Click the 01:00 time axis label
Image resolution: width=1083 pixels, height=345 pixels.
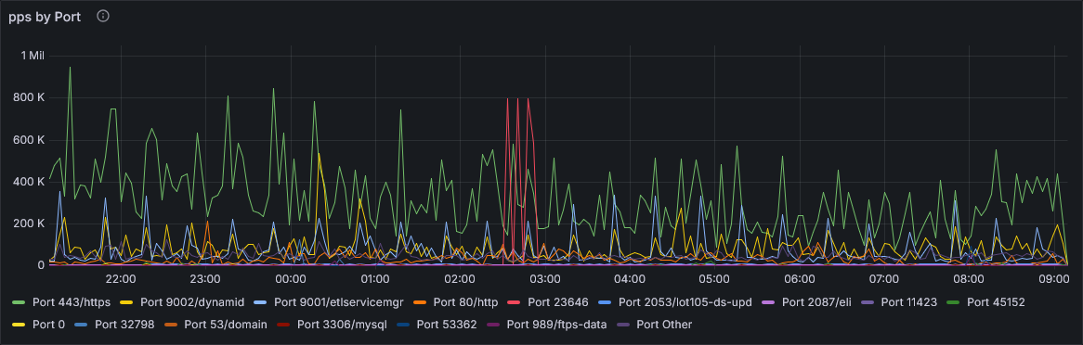pyautogui.click(x=375, y=279)
